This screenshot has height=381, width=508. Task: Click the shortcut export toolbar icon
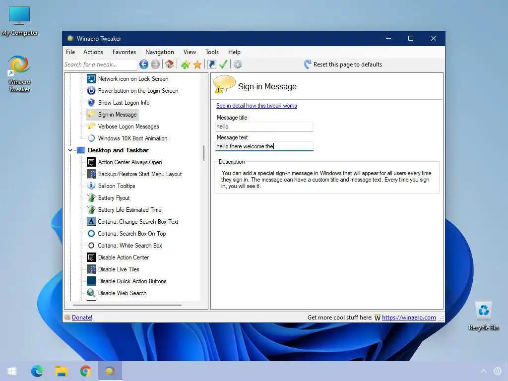coord(211,64)
